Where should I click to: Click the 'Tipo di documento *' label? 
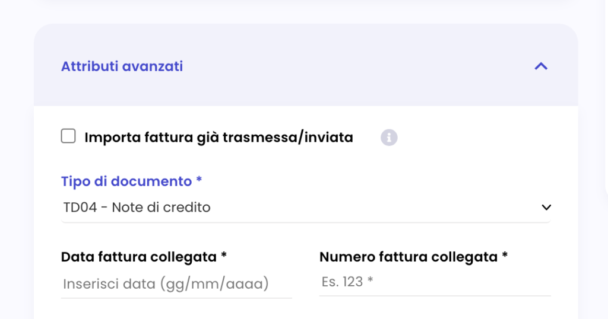point(131,181)
